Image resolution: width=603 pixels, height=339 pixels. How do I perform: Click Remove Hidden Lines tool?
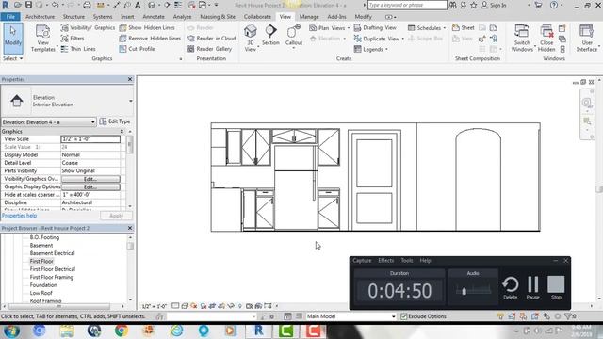(150, 38)
